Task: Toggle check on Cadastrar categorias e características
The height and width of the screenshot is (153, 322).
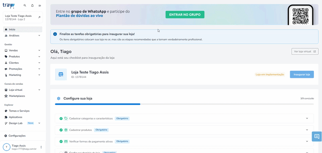Action: (61, 118)
